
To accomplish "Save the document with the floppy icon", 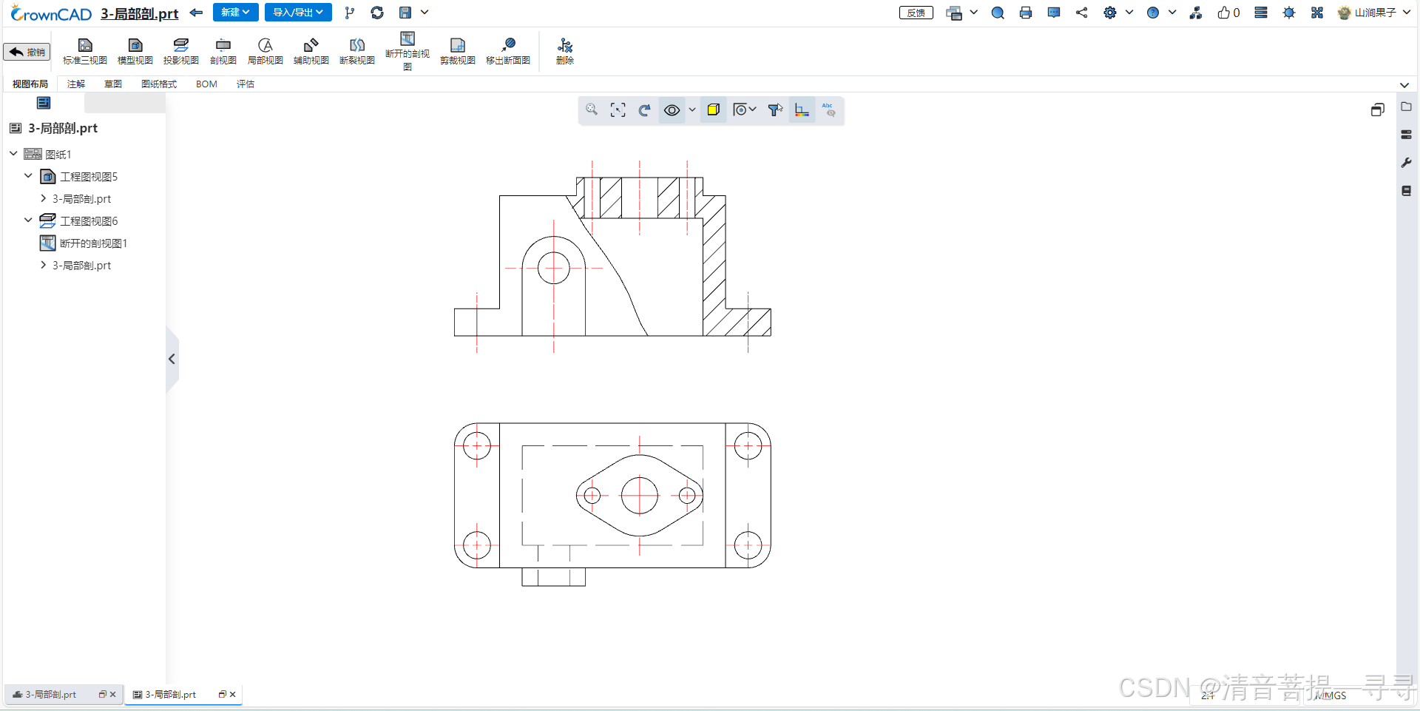I will 405,13.
